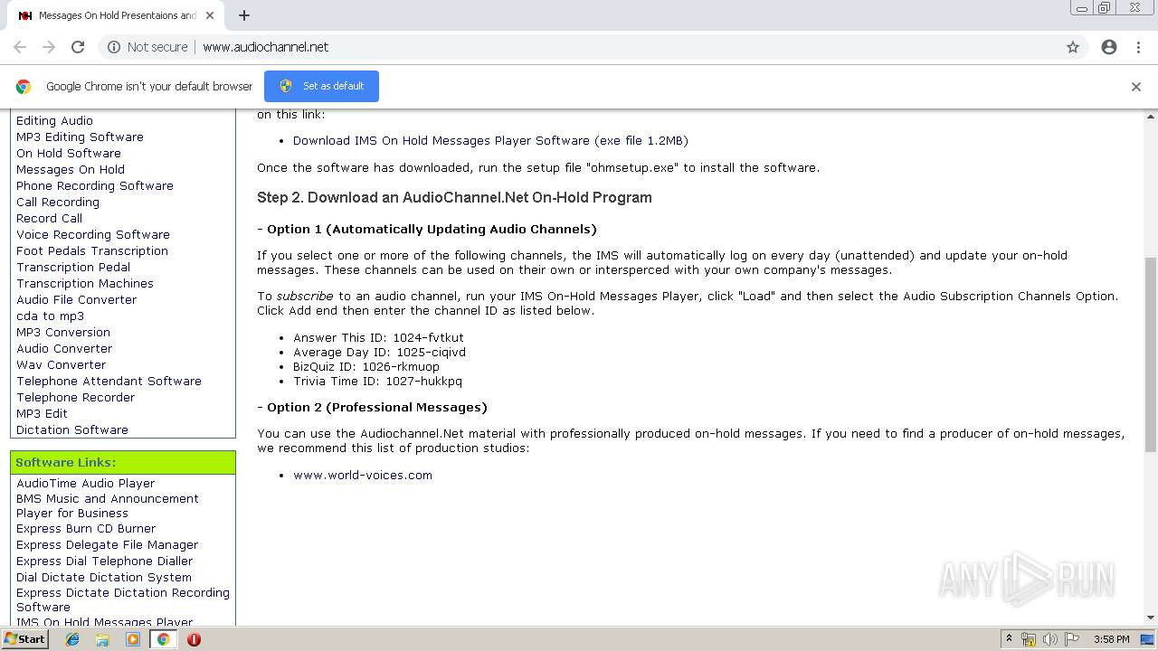Open the Telephone Attendant Software link
The width and height of the screenshot is (1158, 651).
tap(109, 381)
